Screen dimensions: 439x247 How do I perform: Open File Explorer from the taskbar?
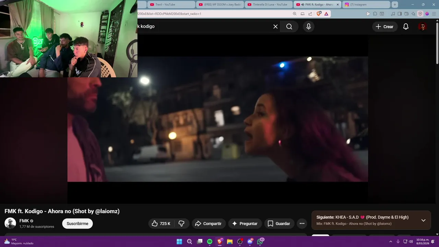[230, 242]
